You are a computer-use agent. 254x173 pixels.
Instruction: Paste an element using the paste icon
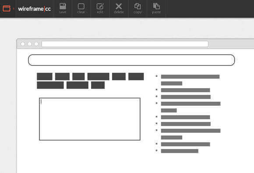[x=156, y=8]
